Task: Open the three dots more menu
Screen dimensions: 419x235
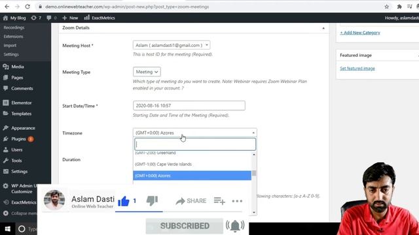Action: point(237,201)
